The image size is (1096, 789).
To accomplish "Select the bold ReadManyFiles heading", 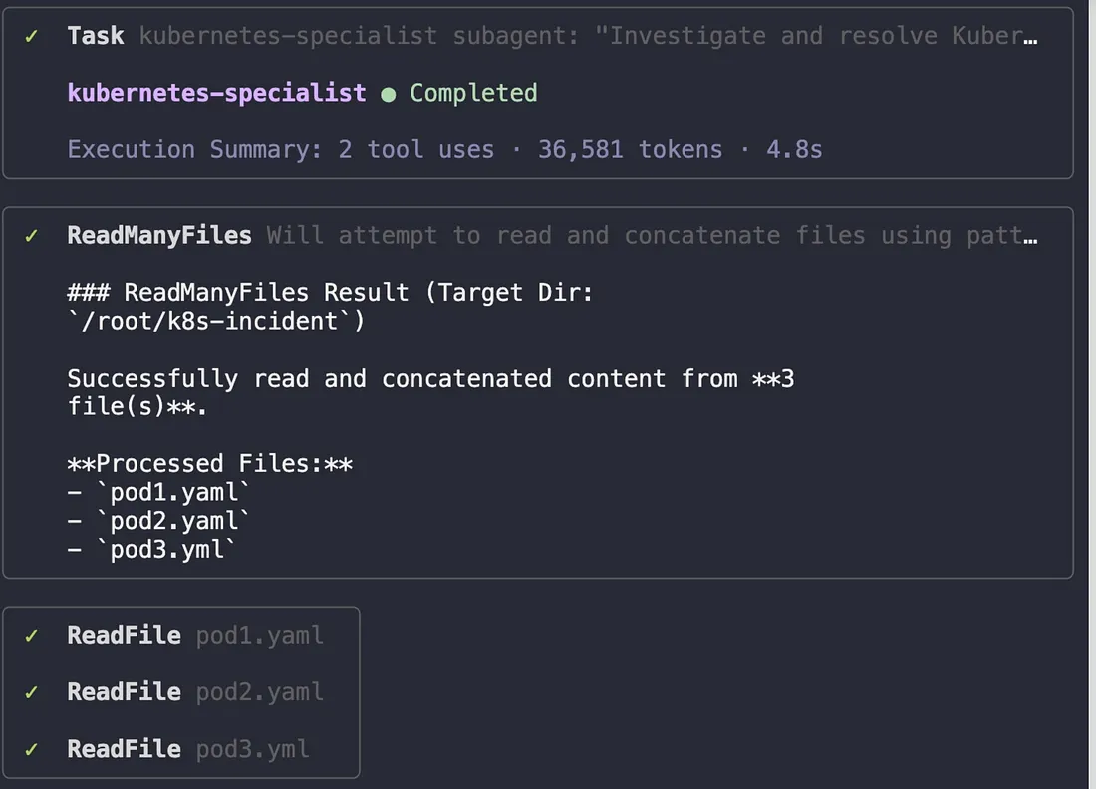I will (159, 236).
